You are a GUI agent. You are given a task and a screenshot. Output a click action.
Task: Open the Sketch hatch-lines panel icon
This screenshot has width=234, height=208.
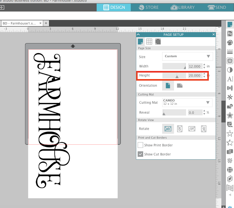[230, 161]
